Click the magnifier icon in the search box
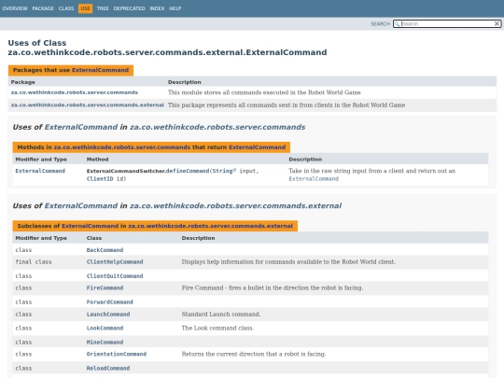504x378 pixels. click(x=398, y=24)
